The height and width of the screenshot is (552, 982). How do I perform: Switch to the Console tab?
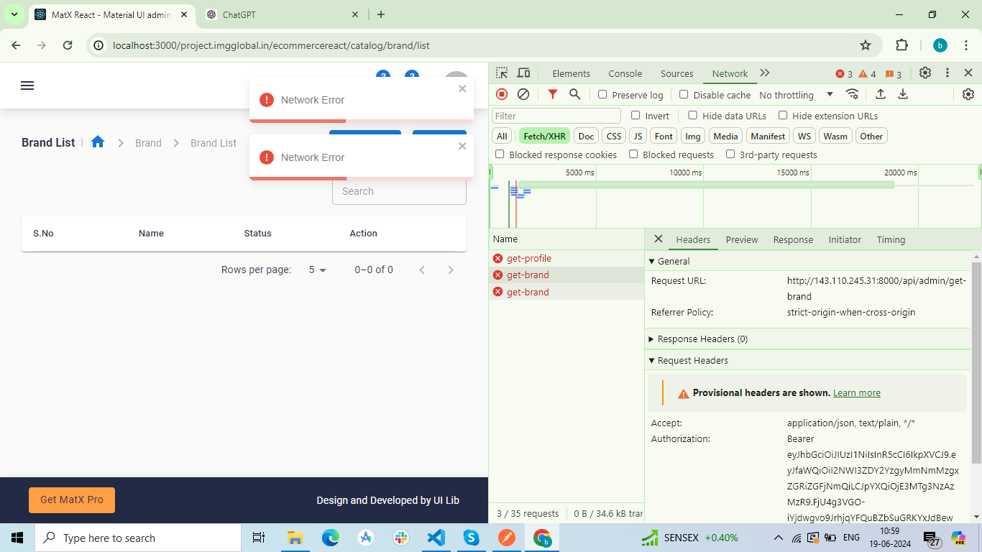[x=625, y=73]
